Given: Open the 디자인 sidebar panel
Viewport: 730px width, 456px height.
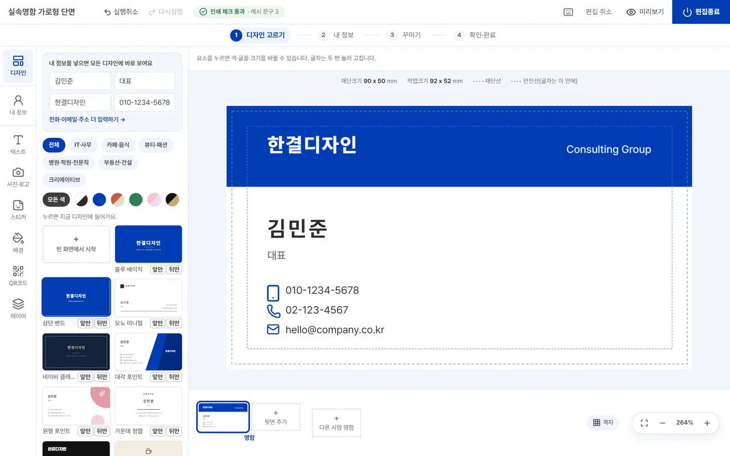Looking at the screenshot, I should click(18, 66).
